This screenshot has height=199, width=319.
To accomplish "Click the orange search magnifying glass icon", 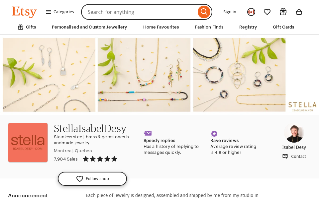I will [204, 12].
